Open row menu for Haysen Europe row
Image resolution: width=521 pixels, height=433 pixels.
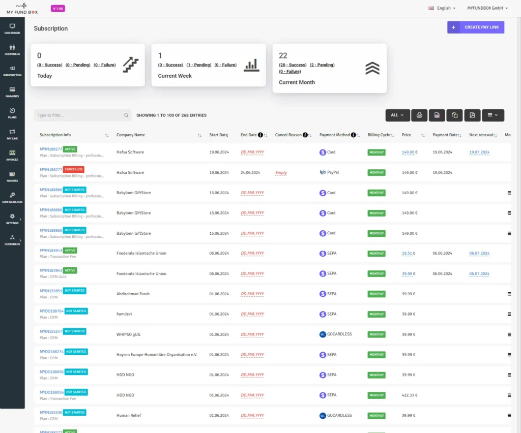[509, 355]
